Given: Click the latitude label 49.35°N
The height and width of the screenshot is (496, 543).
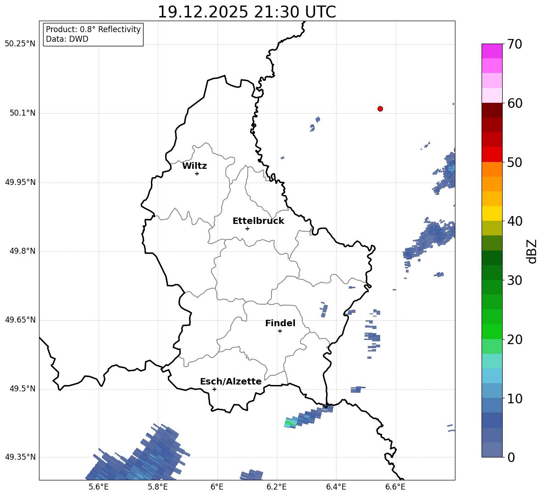Looking at the screenshot, I should pyautogui.click(x=20, y=457).
